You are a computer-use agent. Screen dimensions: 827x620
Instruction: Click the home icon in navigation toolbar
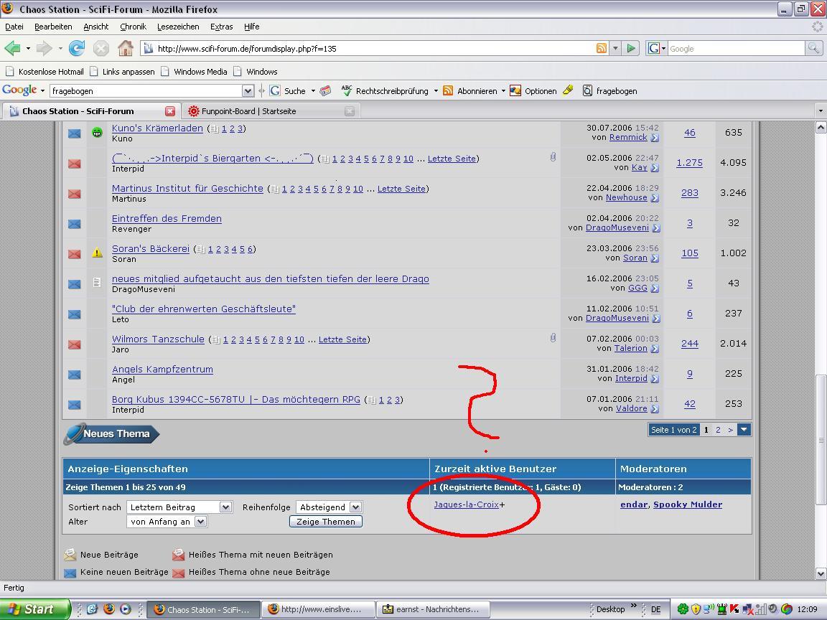click(125, 48)
